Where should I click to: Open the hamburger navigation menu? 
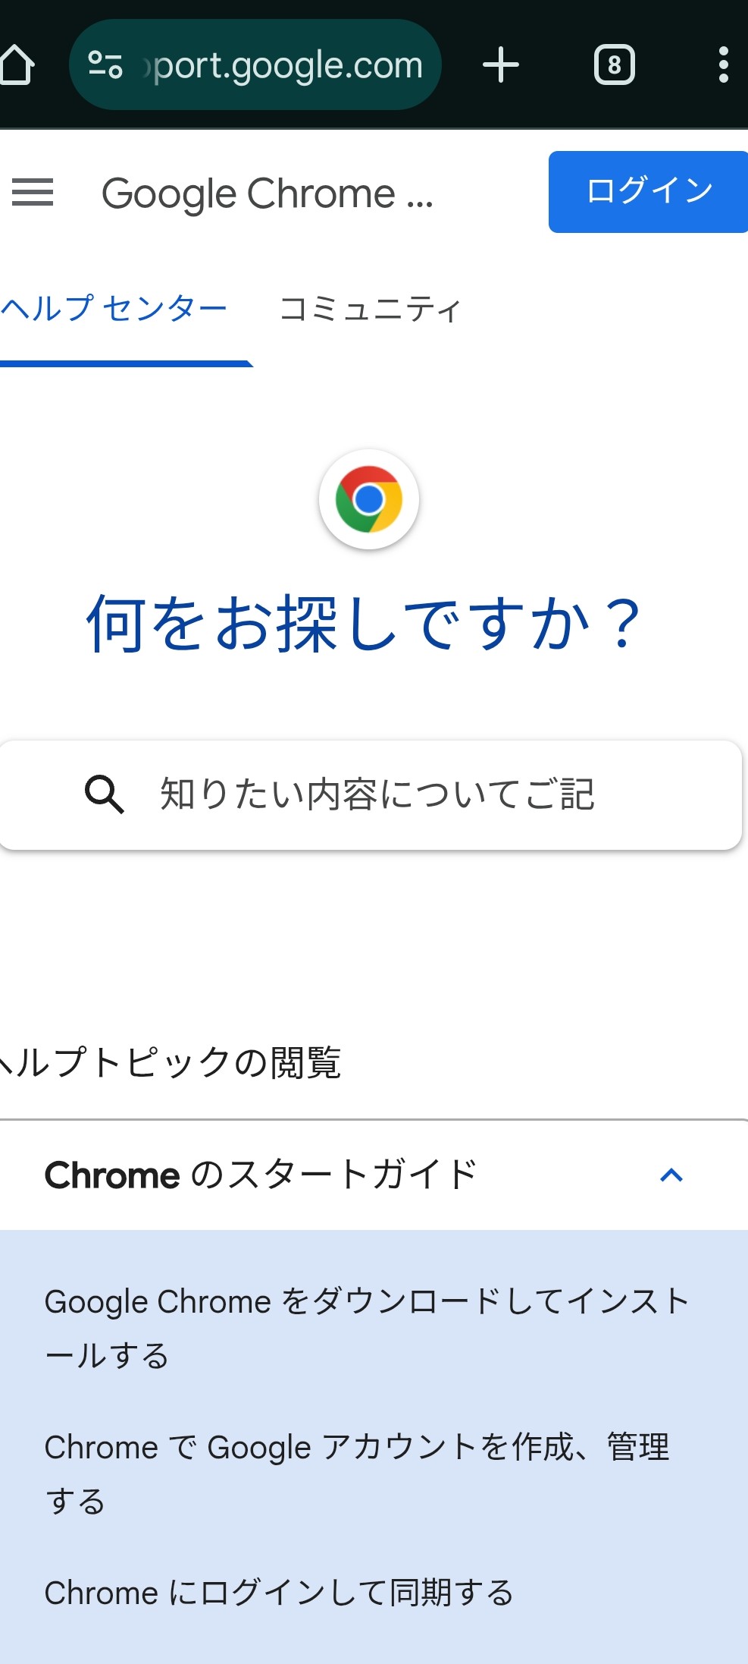[x=33, y=193]
